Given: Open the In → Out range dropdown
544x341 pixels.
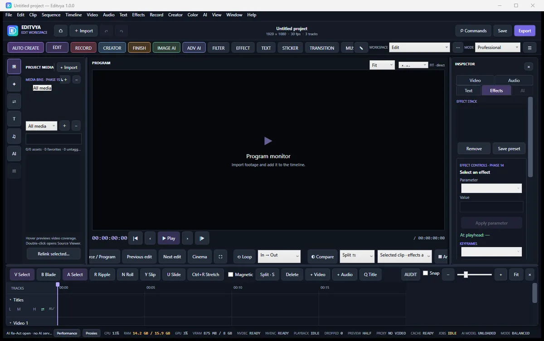Looking at the screenshot, I should point(279,256).
